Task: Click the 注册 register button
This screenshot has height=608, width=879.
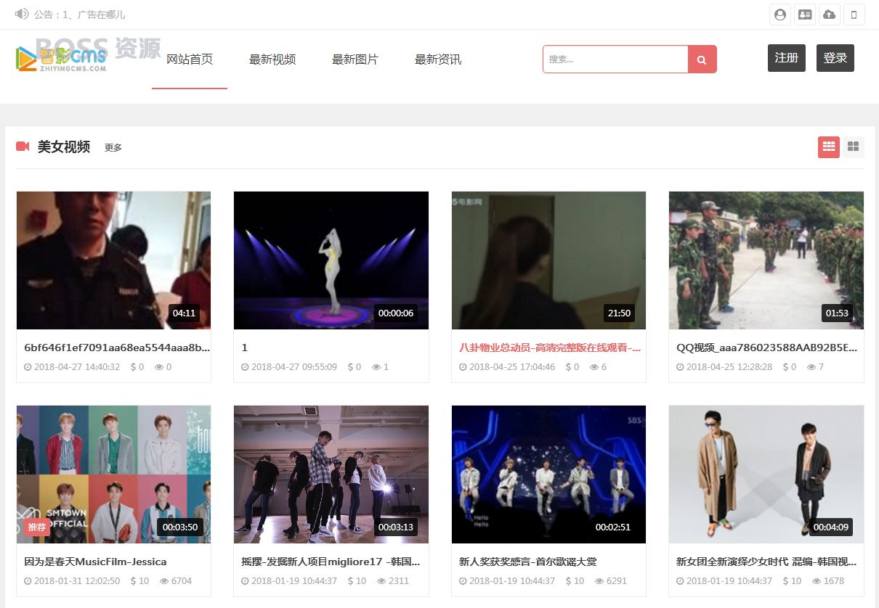Action: tap(787, 58)
